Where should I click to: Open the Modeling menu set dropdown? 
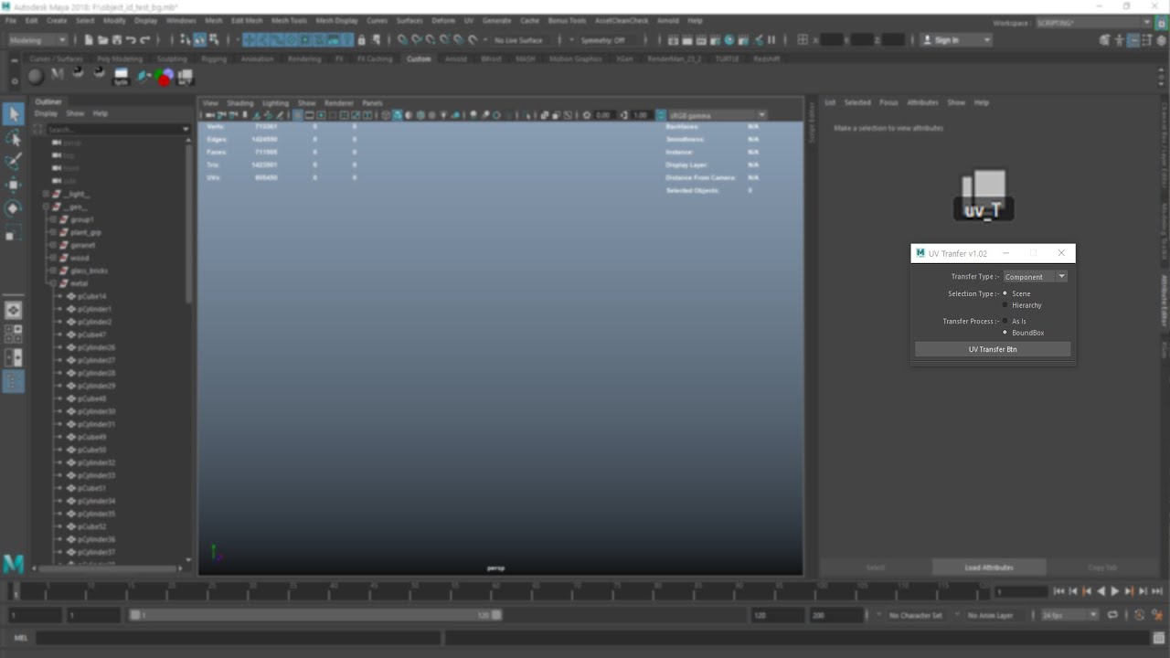(x=37, y=40)
